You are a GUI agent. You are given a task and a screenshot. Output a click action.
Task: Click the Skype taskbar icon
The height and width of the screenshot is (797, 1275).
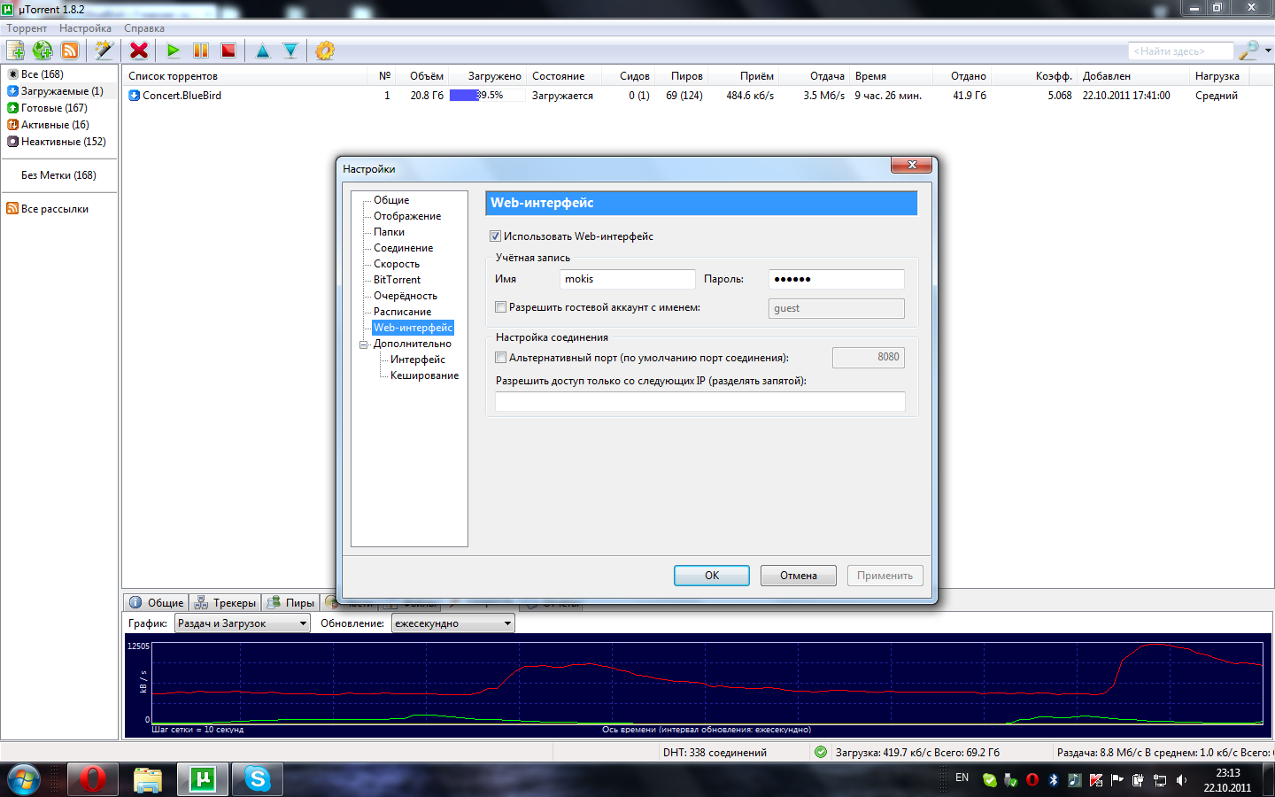tap(258, 779)
